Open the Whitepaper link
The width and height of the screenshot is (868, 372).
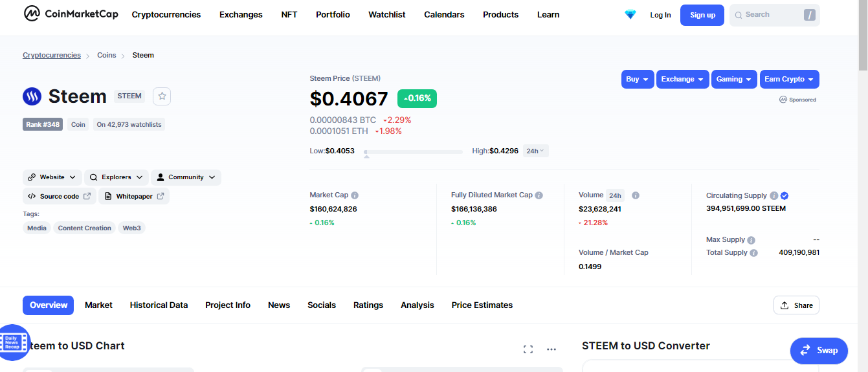point(134,196)
